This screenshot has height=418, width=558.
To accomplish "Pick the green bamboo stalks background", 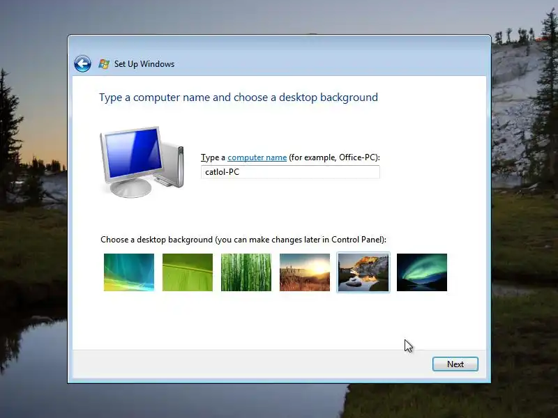I will [246, 272].
